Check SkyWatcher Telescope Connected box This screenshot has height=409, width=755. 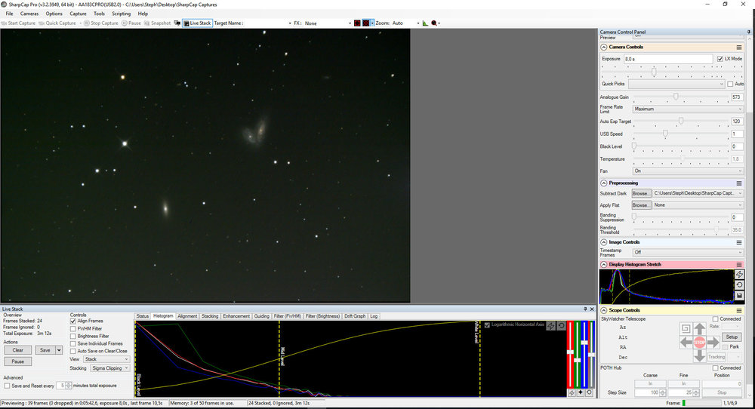pos(715,319)
